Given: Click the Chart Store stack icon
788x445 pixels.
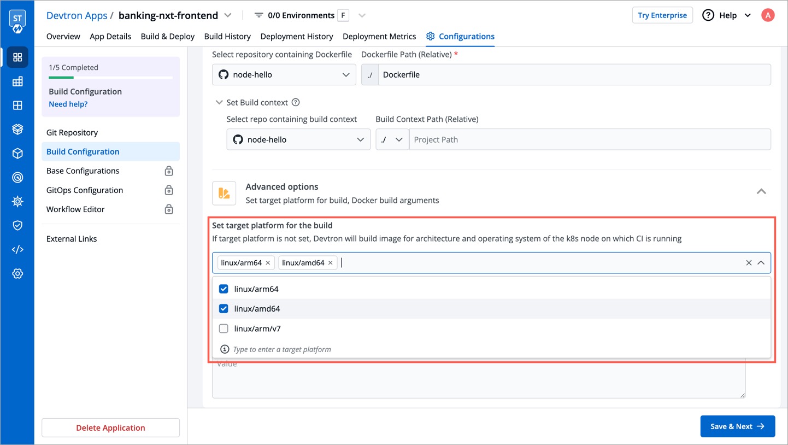Looking at the screenshot, I should 17,129.
